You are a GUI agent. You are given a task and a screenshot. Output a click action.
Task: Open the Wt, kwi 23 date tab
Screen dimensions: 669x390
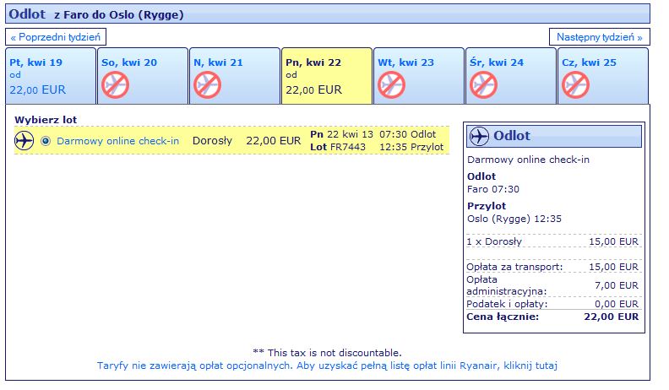pyautogui.click(x=419, y=76)
